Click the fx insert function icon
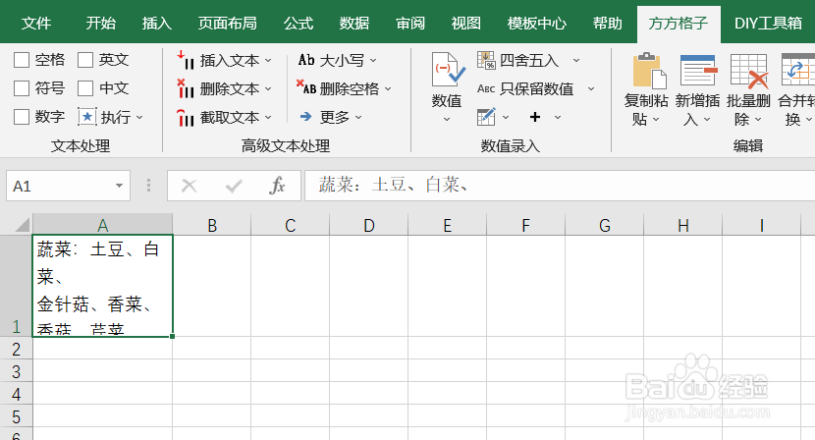Viewport: 815px width, 440px height. [277, 186]
